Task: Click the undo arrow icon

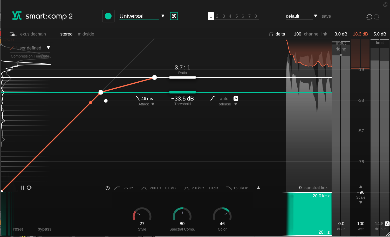Action: point(369,17)
